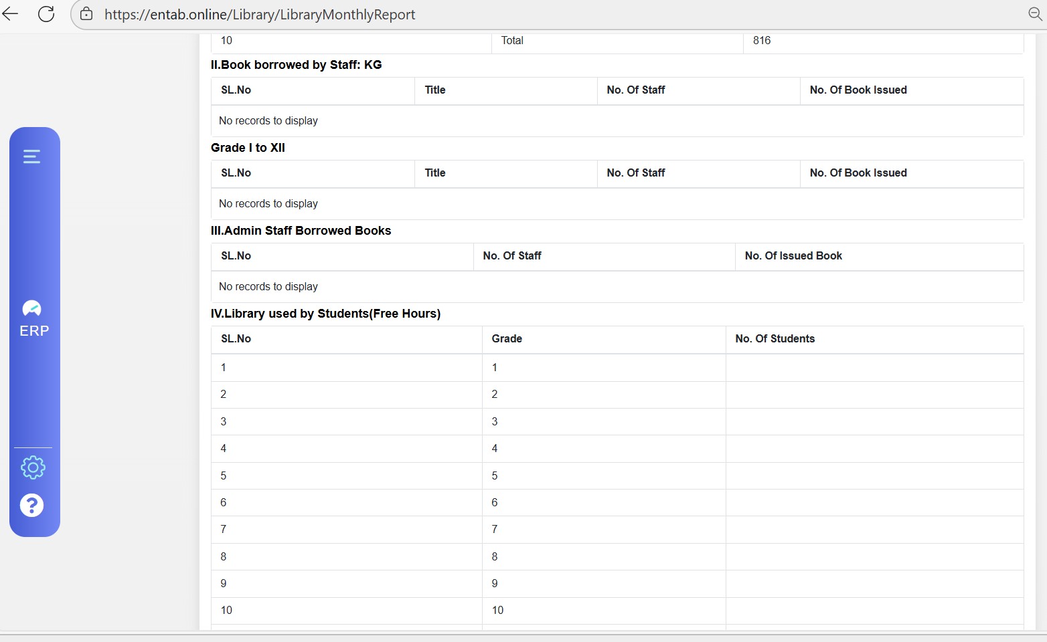Image resolution: width=1047 pixels, height=642 pixels.
Task: Click the ERP dashboard gauge icon
Action: pyautogui.click(x=32, y=308)
